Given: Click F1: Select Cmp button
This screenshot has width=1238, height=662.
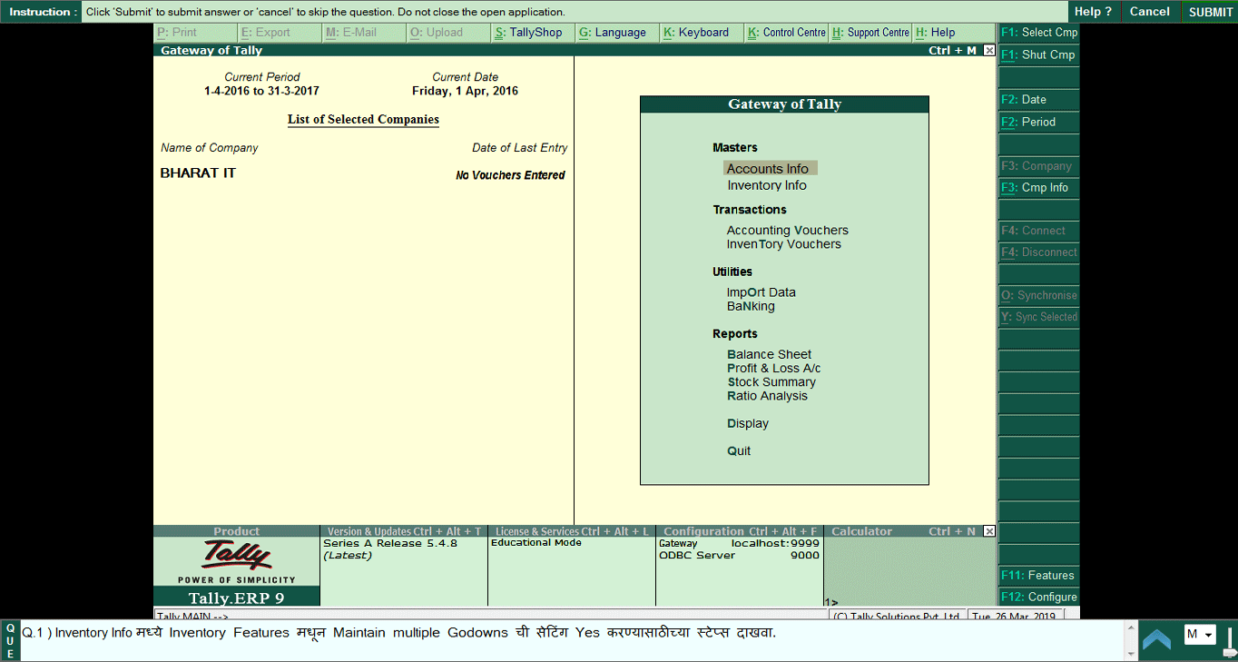Looking at the screenshot, I should coord(1039,33).
